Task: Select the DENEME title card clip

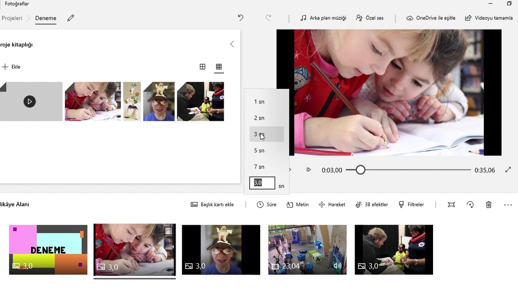Action: (x=48, y=250)
